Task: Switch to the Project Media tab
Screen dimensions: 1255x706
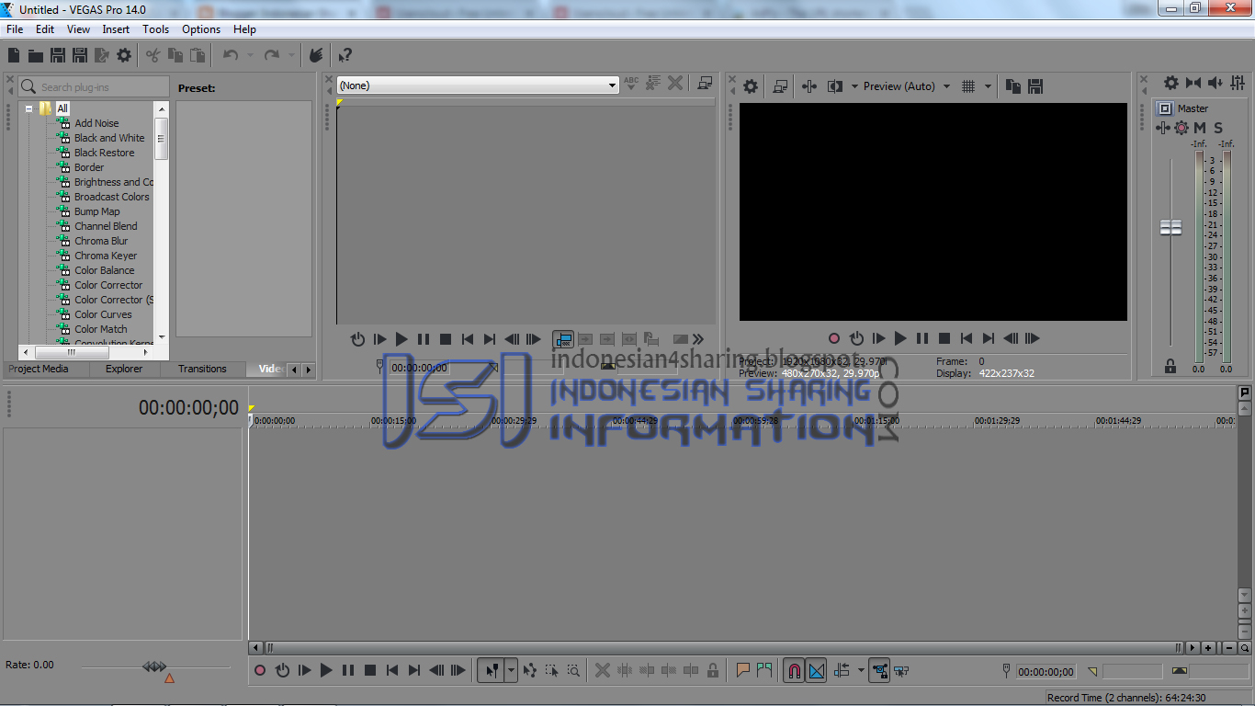Action: pyautogui.click(x=39, y=369)
